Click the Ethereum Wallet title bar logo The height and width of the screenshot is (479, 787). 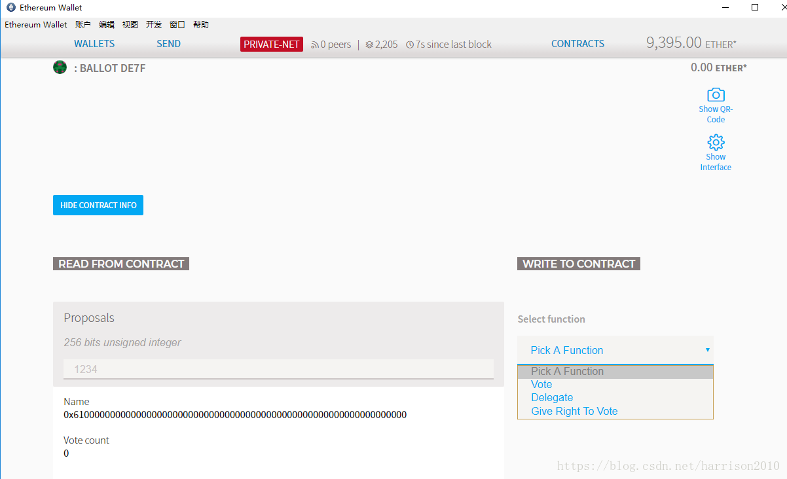11,7
